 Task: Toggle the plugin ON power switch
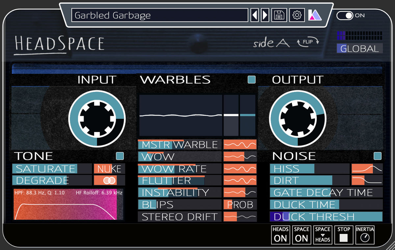coord(345,15)
